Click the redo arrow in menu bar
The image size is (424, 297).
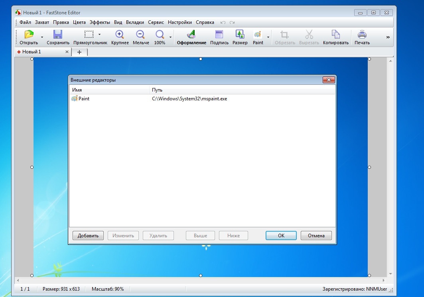(x=232, y=22)
